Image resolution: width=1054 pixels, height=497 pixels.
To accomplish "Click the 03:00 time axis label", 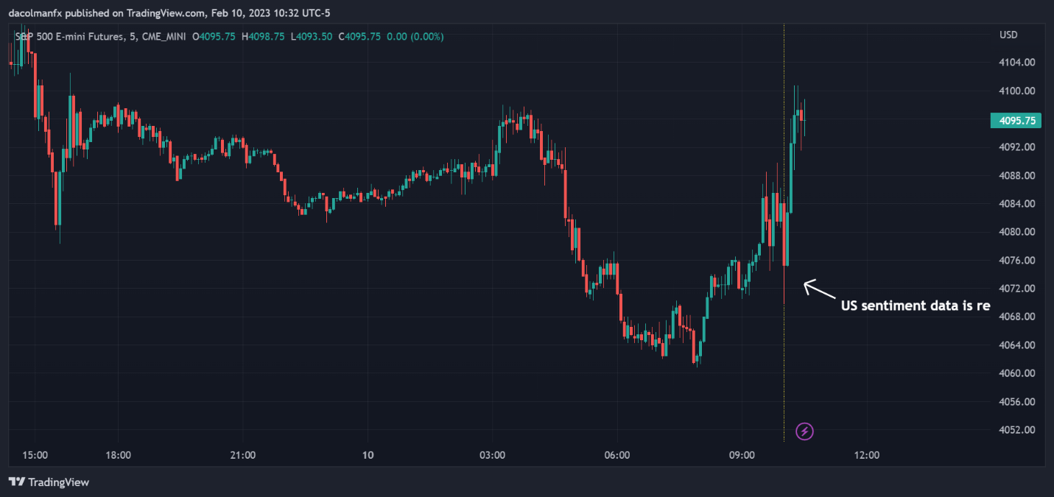I will coord(492,455).
